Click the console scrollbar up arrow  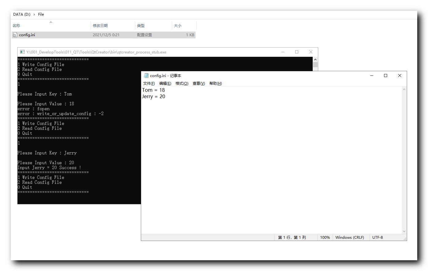tap(315, 59)
